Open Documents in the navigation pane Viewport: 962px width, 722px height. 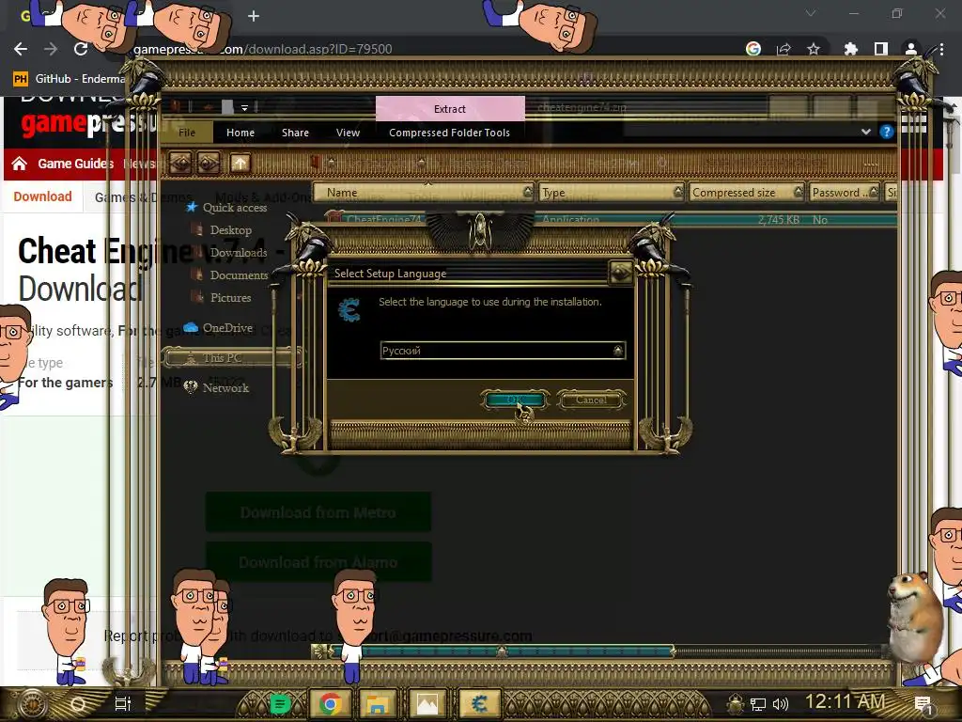pos(239,275)
